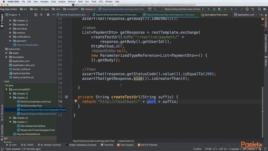Image resolution: width=268 pixels, height=151 pixels.
Task: Run the ReactivePaymentServiceLiveTest configuration
Action: 209,9
